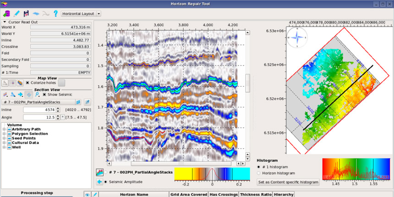
Task: Click the blue arrow tool in Section View
Action: click(x=20, y=94)
